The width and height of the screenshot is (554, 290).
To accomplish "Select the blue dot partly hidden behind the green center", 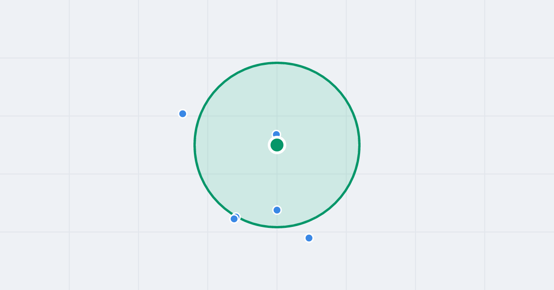I will click(x=277, y=134).
